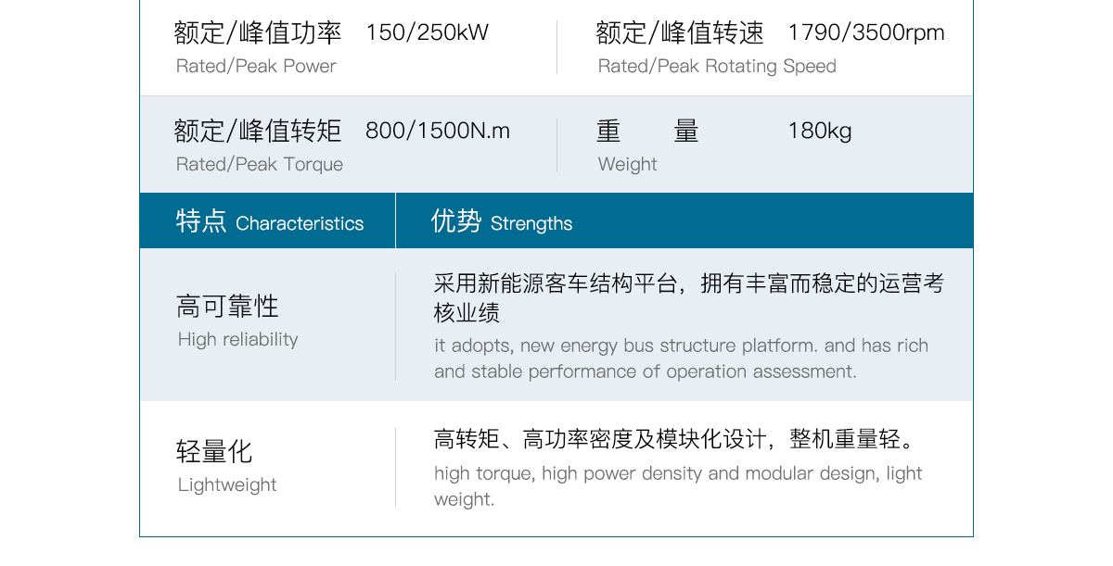1113x566 pixels.
Task: Select the Rated/Peak Rotating Speed label
Action: [717, 67]
